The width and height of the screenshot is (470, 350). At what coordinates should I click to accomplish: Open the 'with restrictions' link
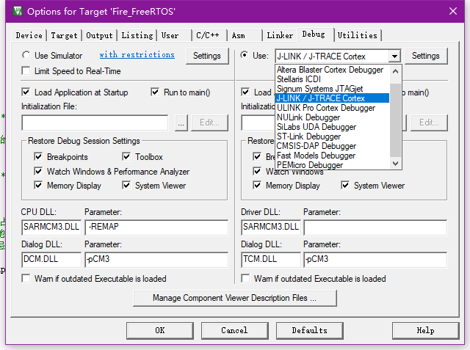pos(137,55)
